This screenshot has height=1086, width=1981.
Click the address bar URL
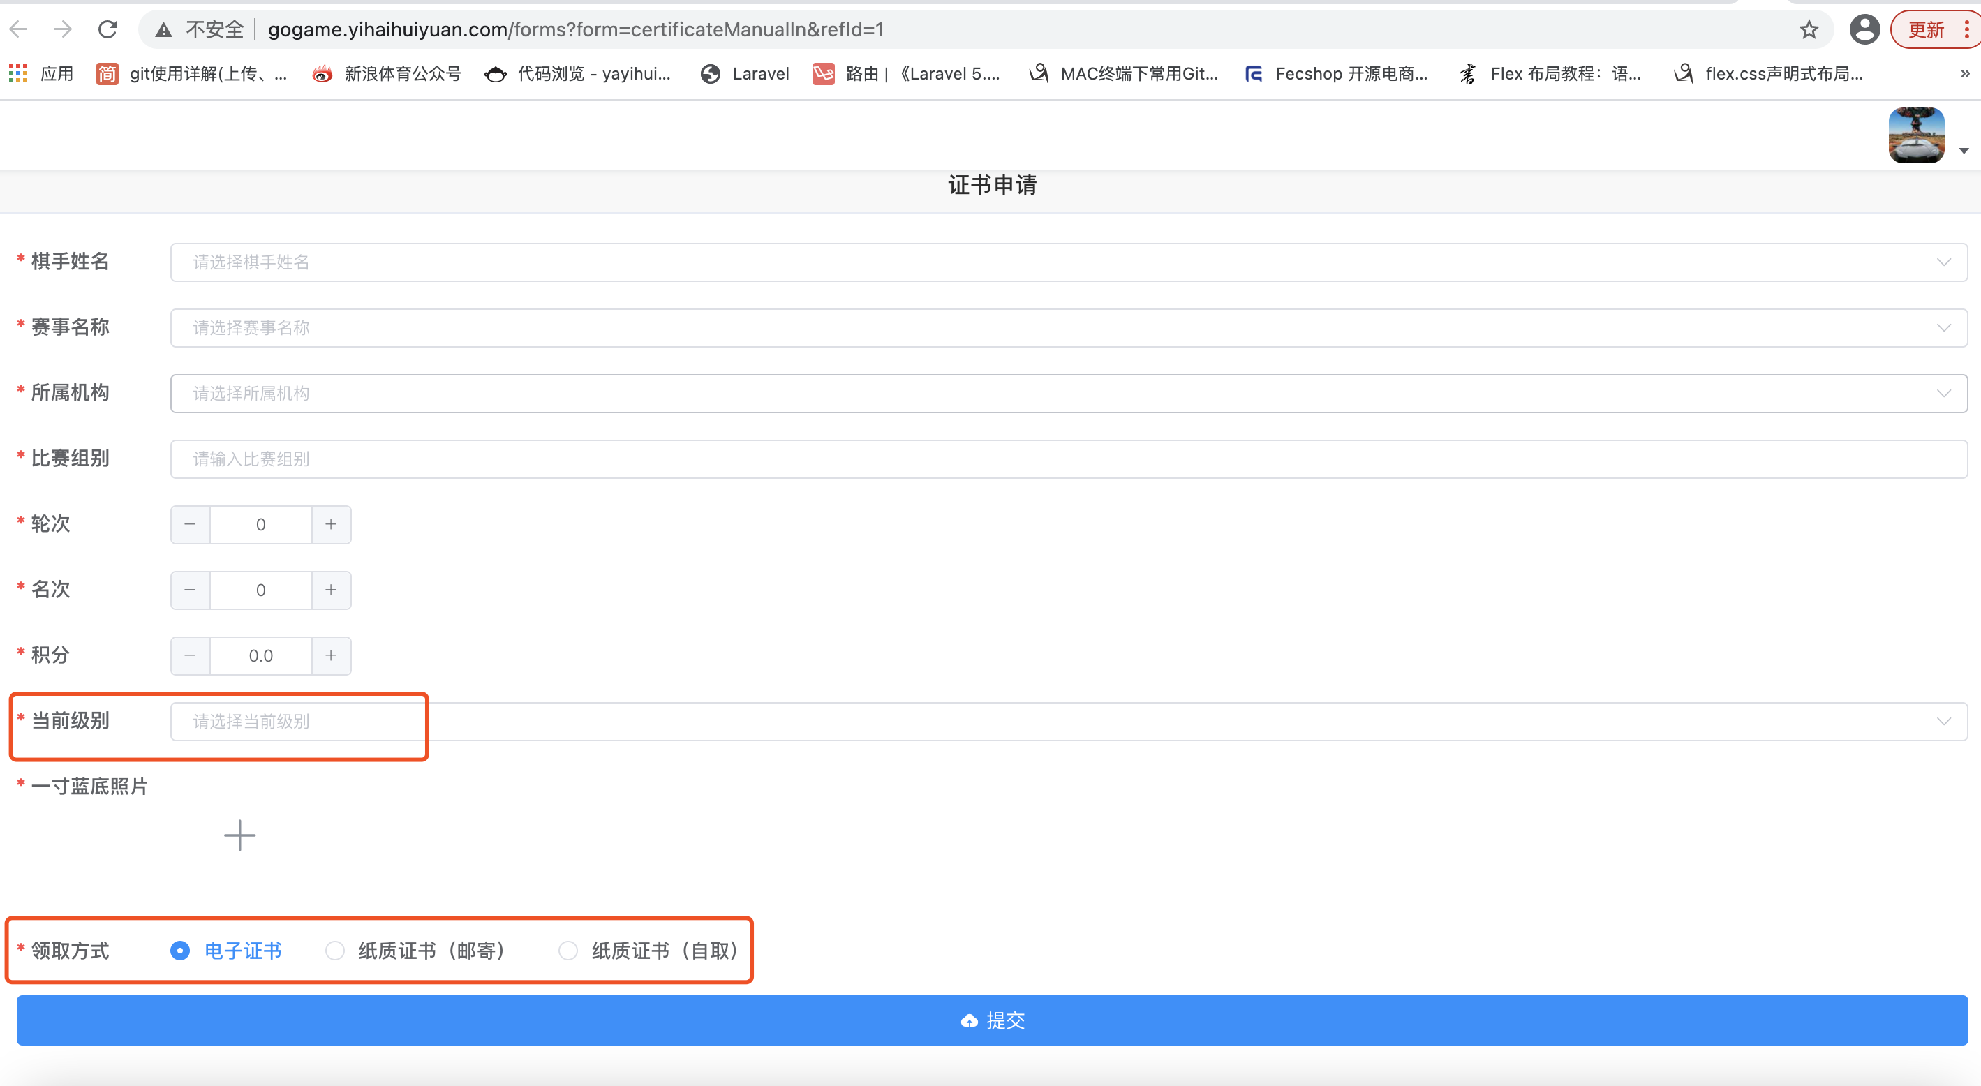tap(575, 30)
